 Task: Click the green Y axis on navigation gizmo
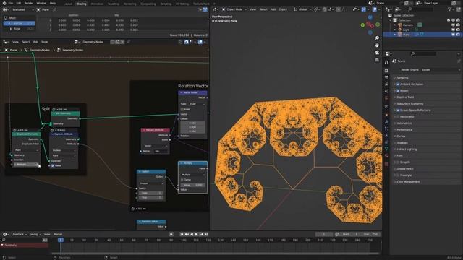(362, 25)
